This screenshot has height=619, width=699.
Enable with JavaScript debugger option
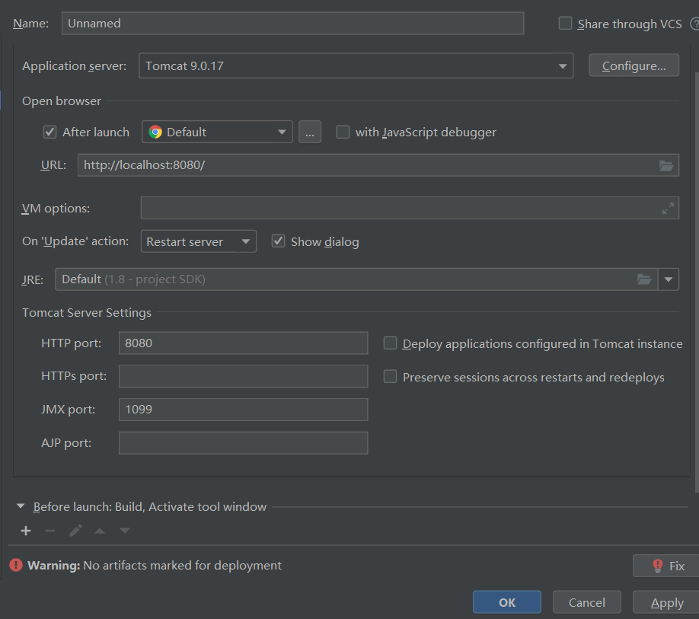[343, 132]
